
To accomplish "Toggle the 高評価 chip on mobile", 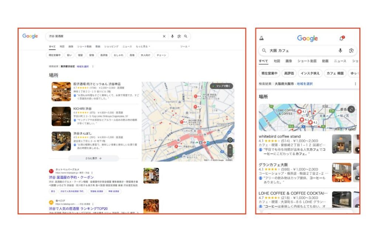I will click(x=289, y=73).
